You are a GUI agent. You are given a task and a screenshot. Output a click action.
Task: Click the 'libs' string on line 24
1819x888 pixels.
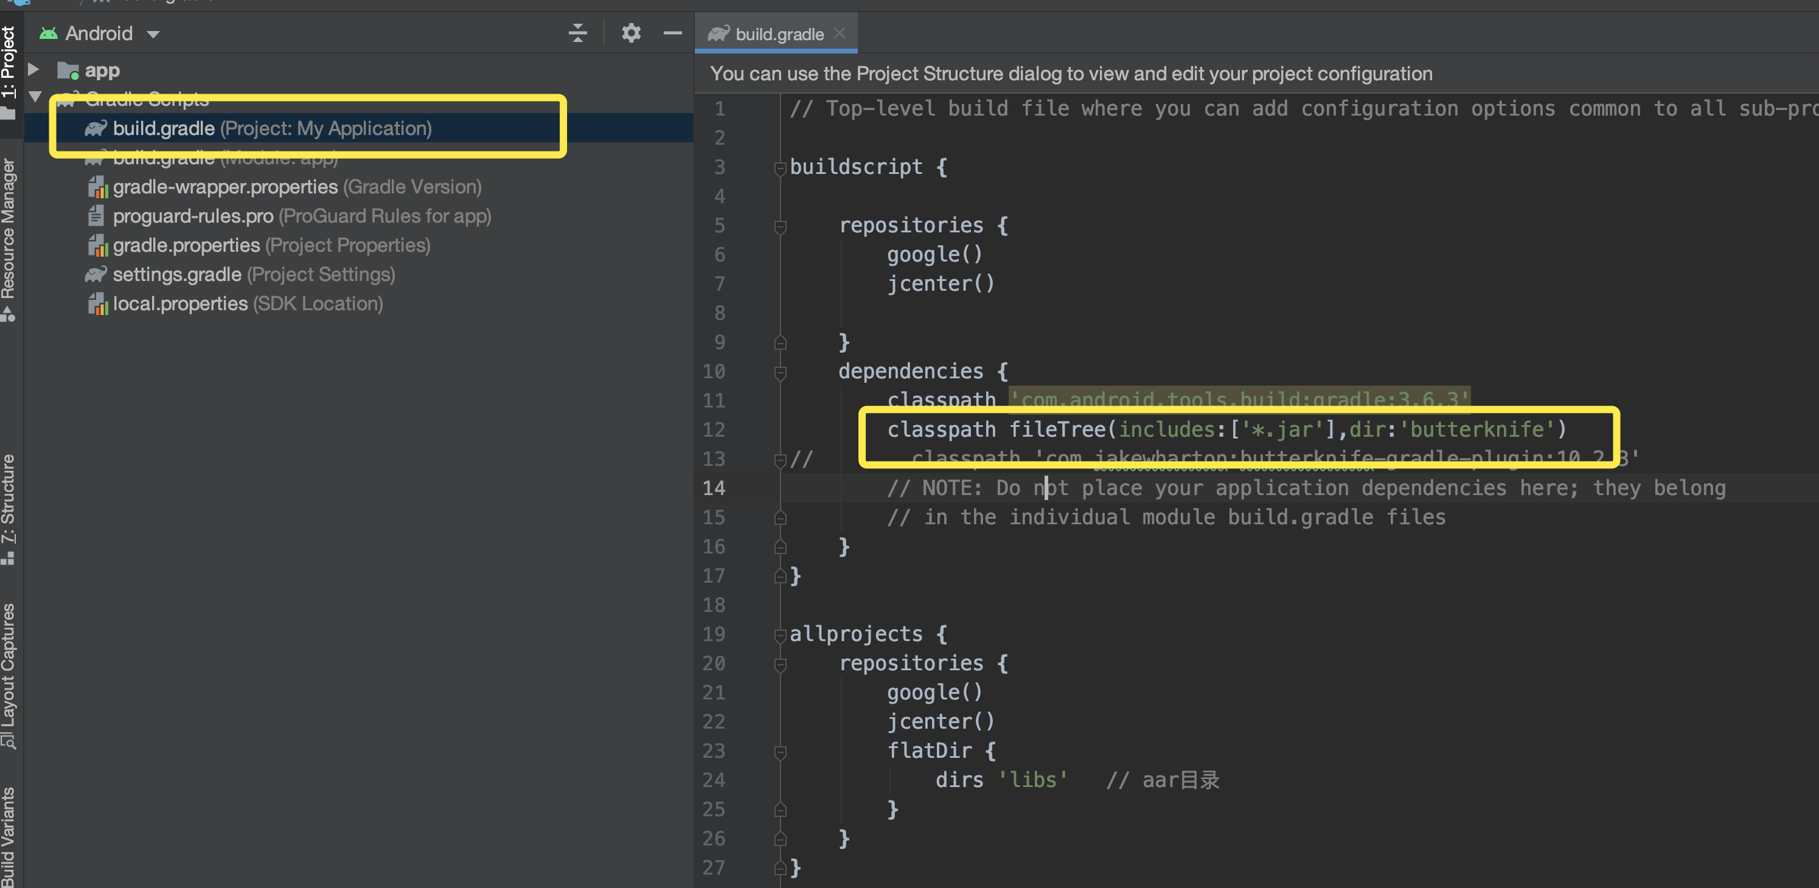pyautogui.click(x=1032, y=780)
